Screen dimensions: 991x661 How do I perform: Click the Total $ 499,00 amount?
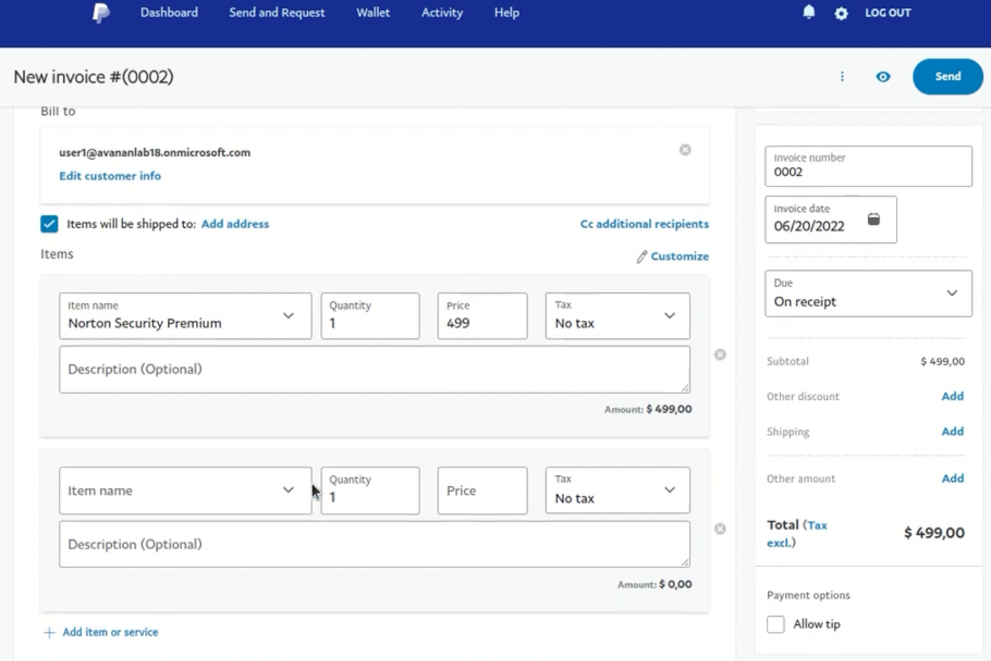[934, 533]
